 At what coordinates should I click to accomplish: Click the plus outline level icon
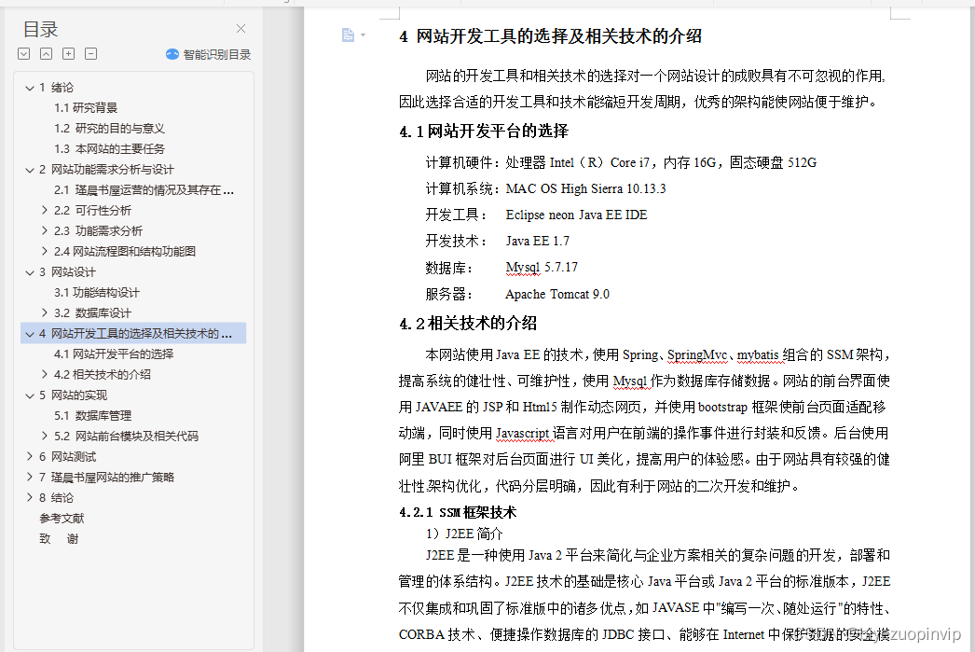[68, 54]
